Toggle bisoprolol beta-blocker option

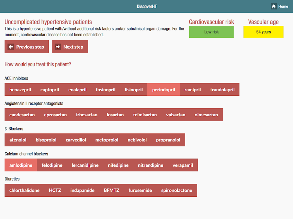point(46,140)
